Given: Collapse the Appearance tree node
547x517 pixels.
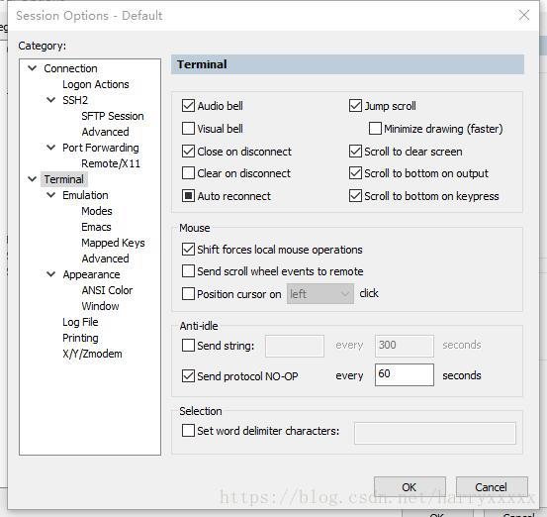Looking at the screenshot, I should (50, 274).
